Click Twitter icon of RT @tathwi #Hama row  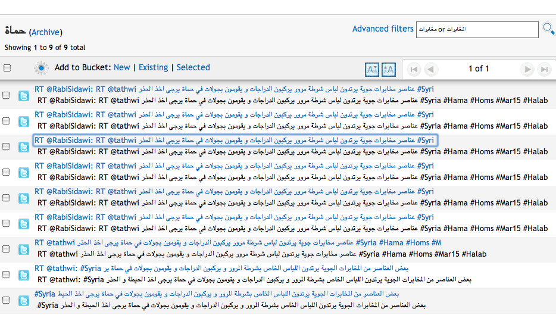point(24,250)
